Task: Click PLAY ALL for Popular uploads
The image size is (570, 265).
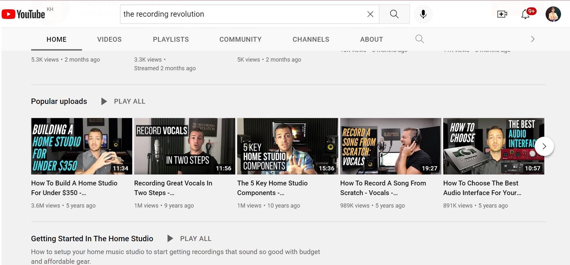Action: (130, 101)
